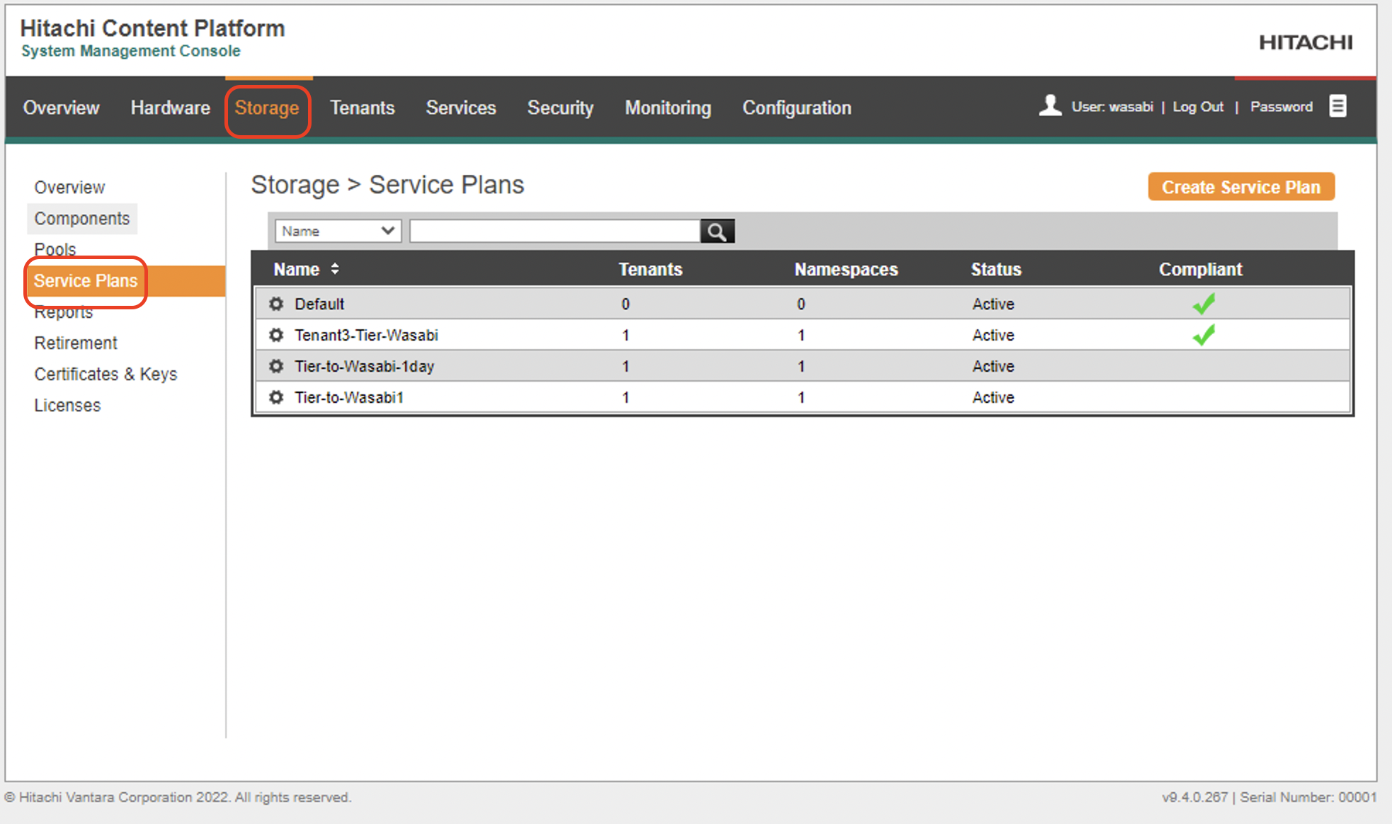Open Overview in the Storage sidebar

click(x=69, y=187)
